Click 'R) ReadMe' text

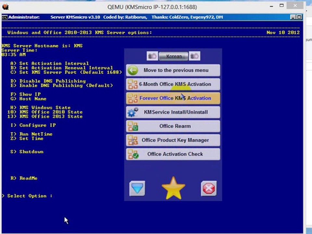(24, 178)
